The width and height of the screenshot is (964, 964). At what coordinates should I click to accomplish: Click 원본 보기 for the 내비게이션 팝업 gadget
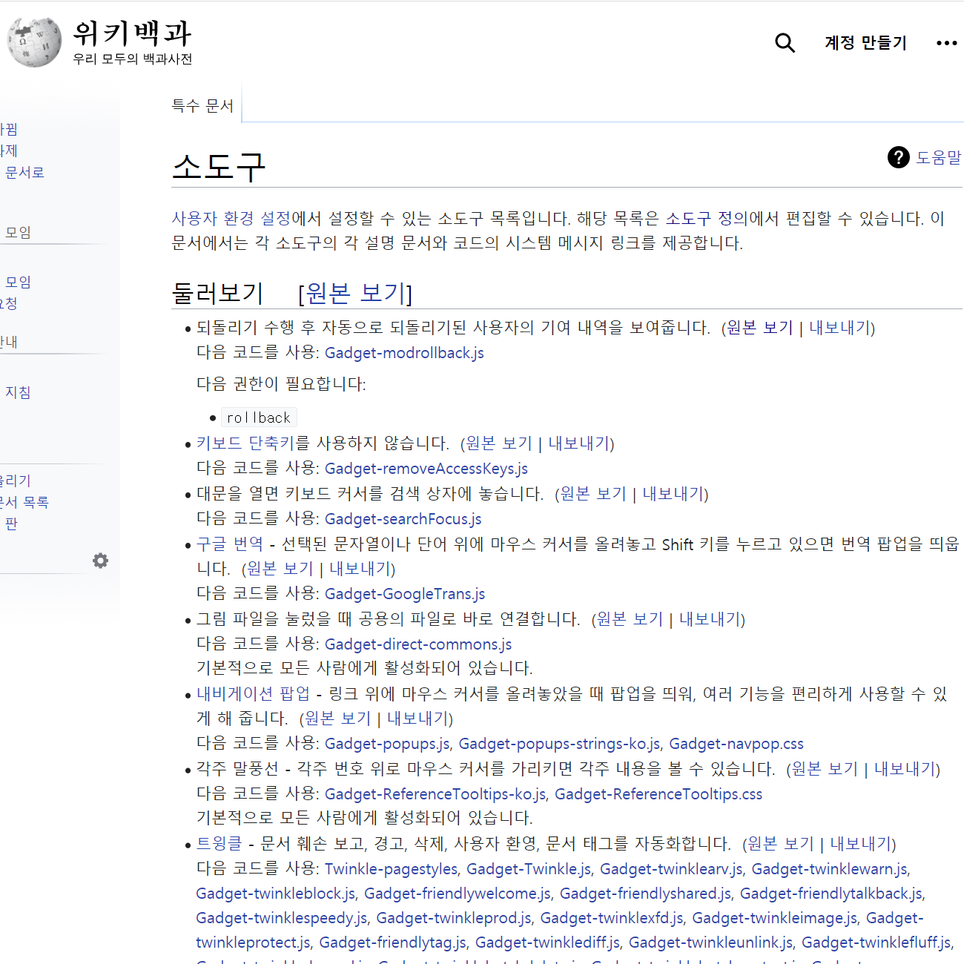(x=337, y=719)
